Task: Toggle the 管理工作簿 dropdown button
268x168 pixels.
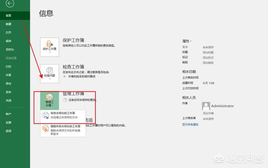Action: [49, 100]
